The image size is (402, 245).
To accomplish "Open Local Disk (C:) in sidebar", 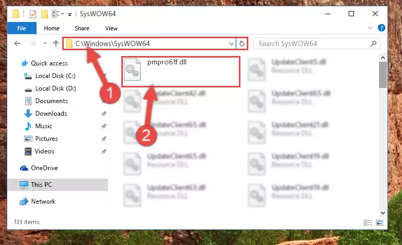I will point(55,76).
